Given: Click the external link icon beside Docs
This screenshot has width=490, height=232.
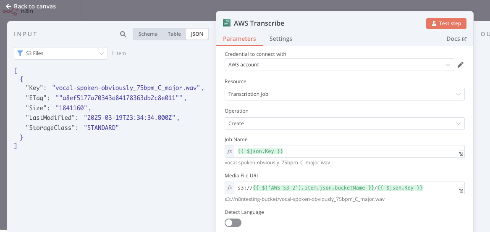Looking at the screenshot, I should coord(464,39).
